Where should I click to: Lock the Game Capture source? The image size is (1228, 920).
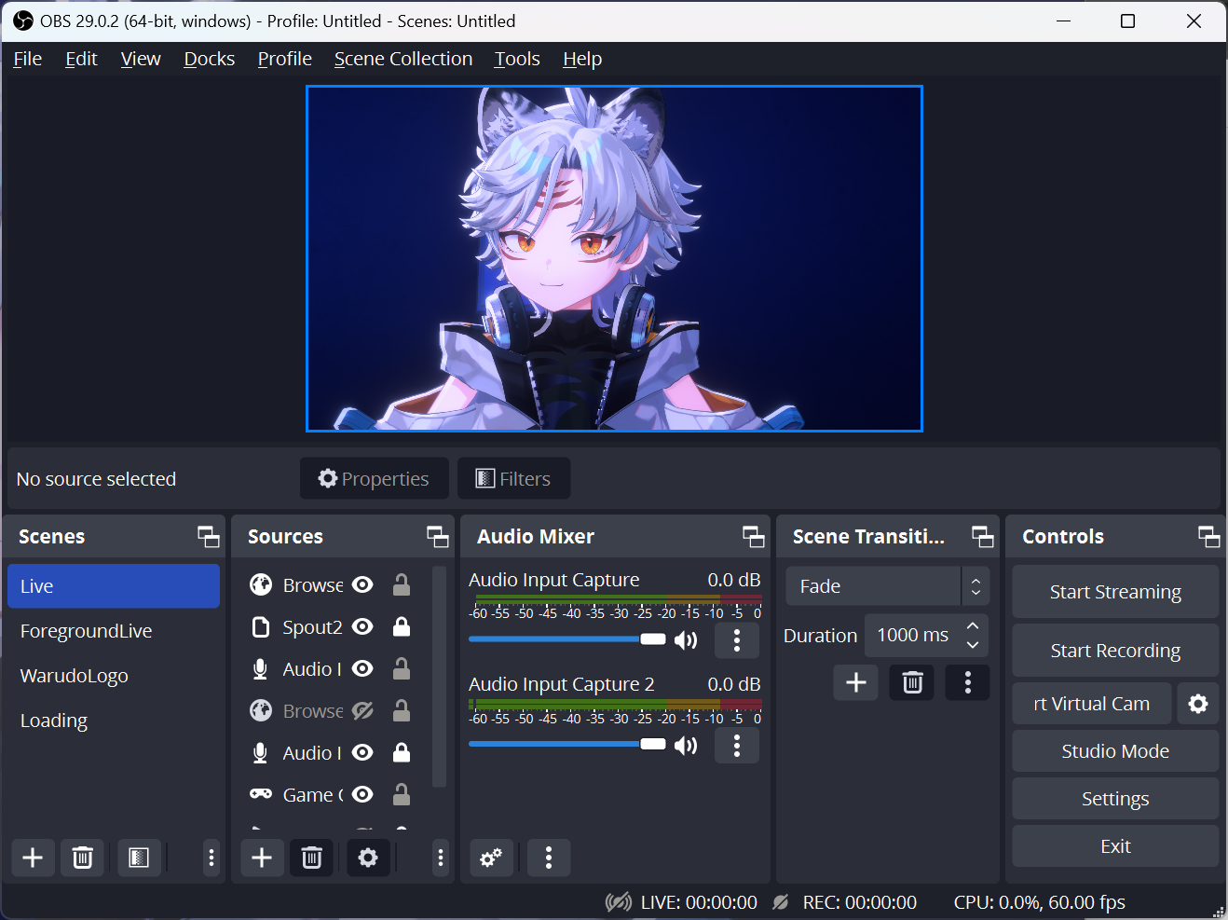pos(402,794)
